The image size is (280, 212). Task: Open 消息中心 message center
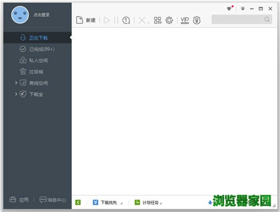tap(53, 200)
